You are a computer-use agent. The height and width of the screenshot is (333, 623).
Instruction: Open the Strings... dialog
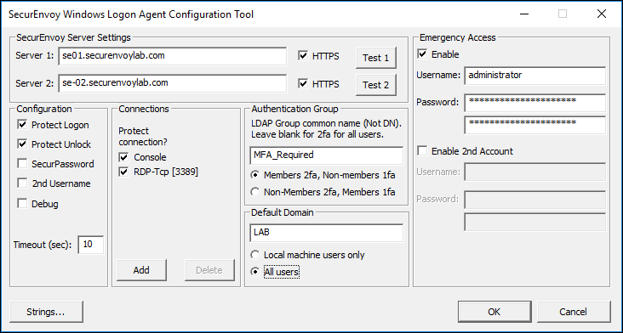pyautogui.click(x=47, y=312)
